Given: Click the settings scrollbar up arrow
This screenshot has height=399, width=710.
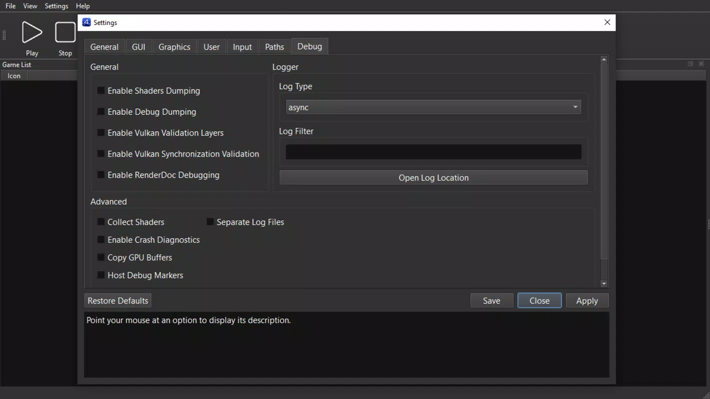Looking at the screenshot, I should pos(604,59).
